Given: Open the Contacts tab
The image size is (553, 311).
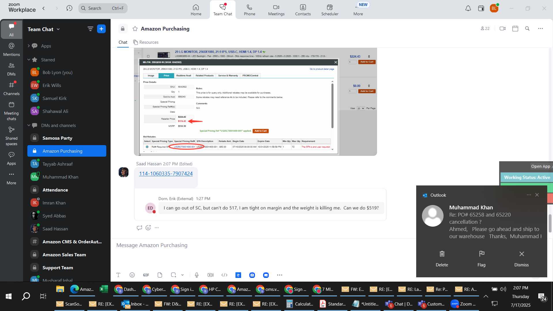Looking at the screenshot, I should [x=303, y=10].
